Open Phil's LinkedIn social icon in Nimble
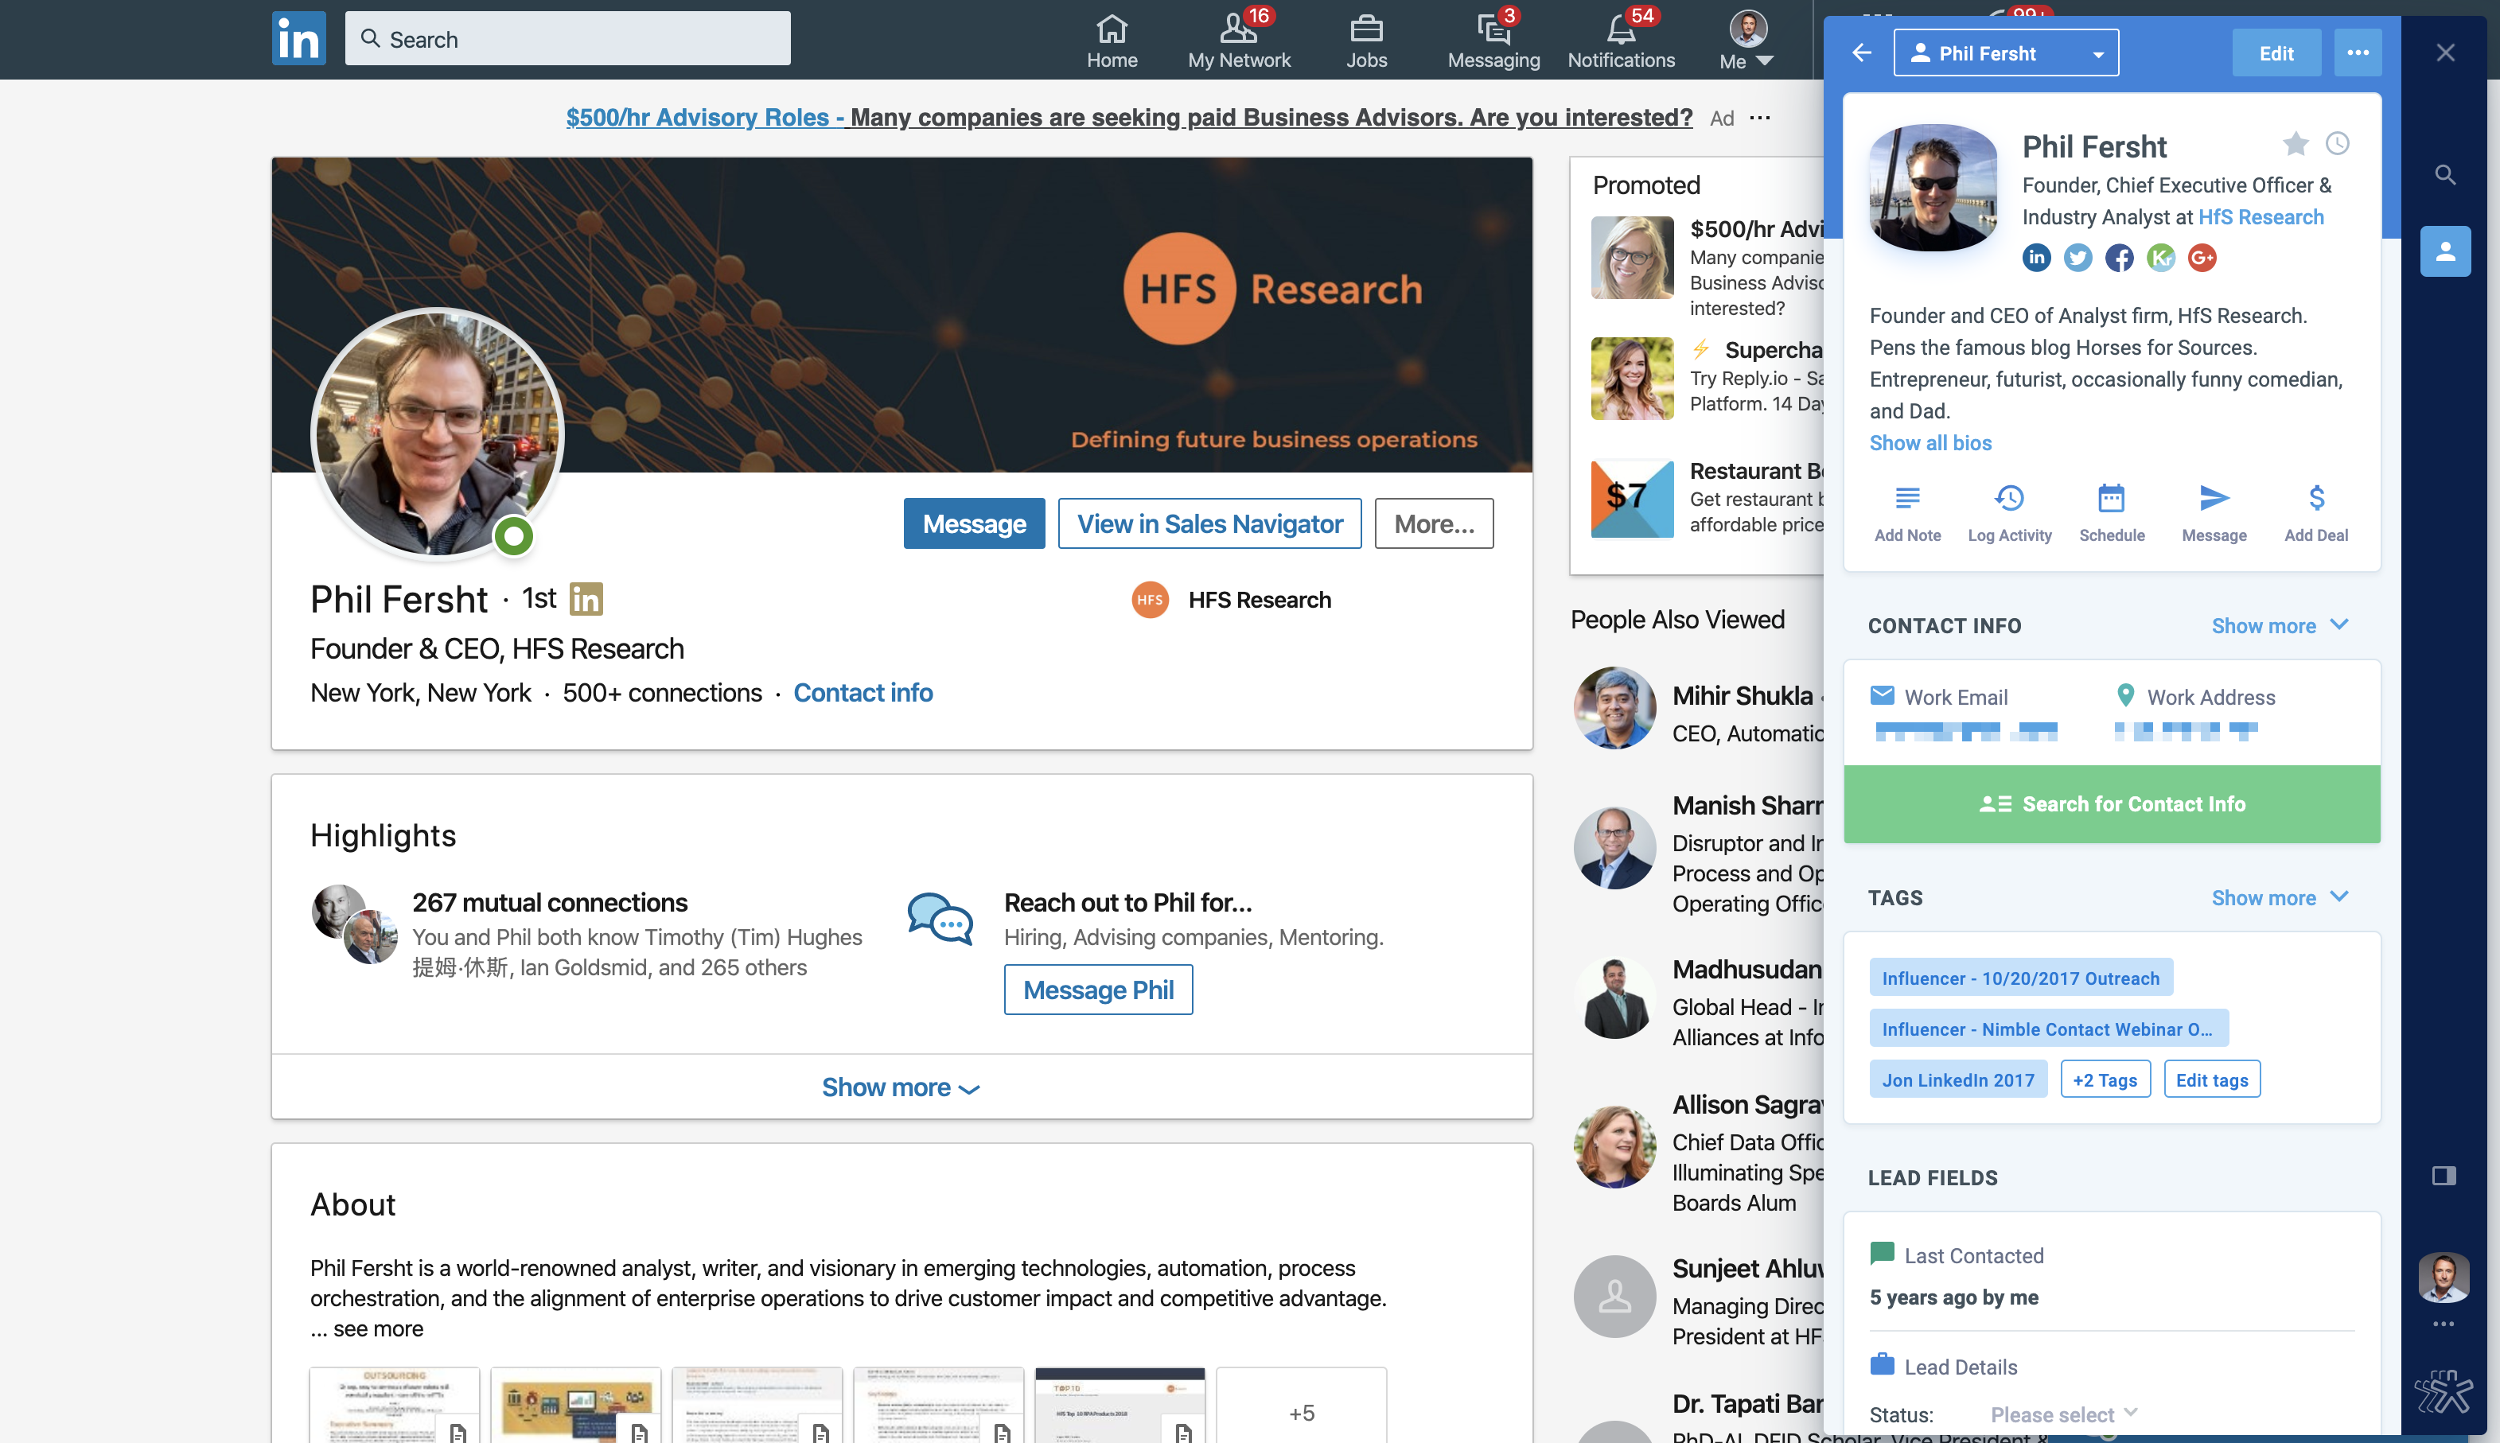The image size is (2500, 1443). 2036,258
